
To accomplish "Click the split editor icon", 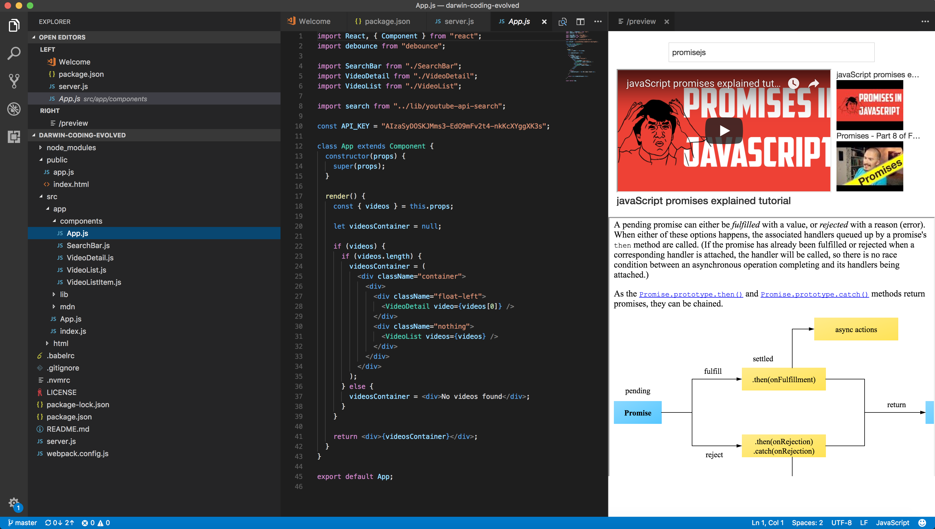I will tap(580, 21).
